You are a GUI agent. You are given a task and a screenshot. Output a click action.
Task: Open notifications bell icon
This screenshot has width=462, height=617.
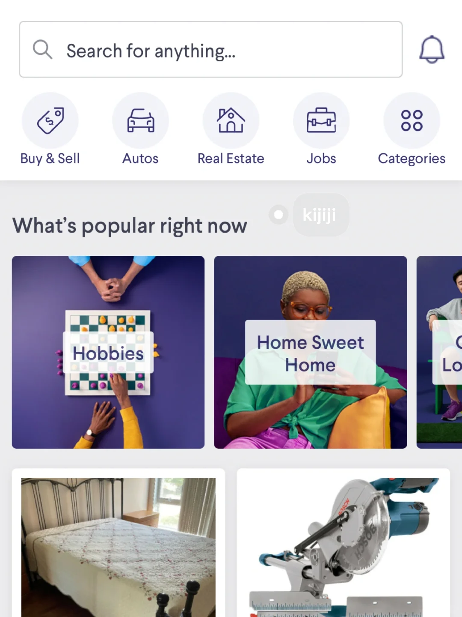[432, 49]
